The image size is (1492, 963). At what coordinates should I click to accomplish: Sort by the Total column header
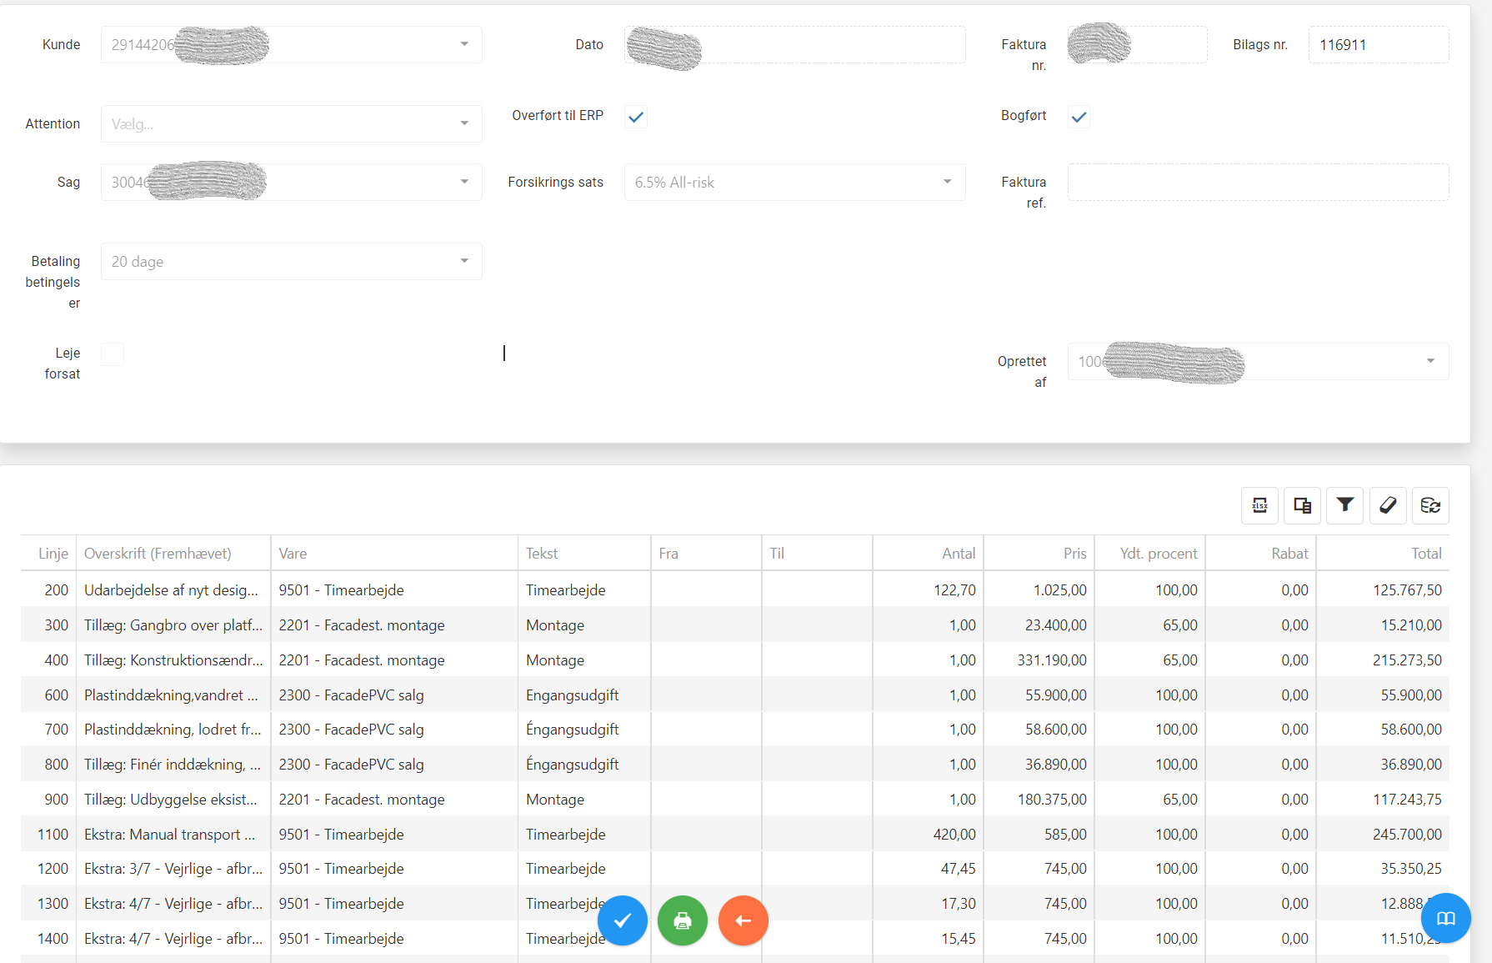[x=1425, y=554]
